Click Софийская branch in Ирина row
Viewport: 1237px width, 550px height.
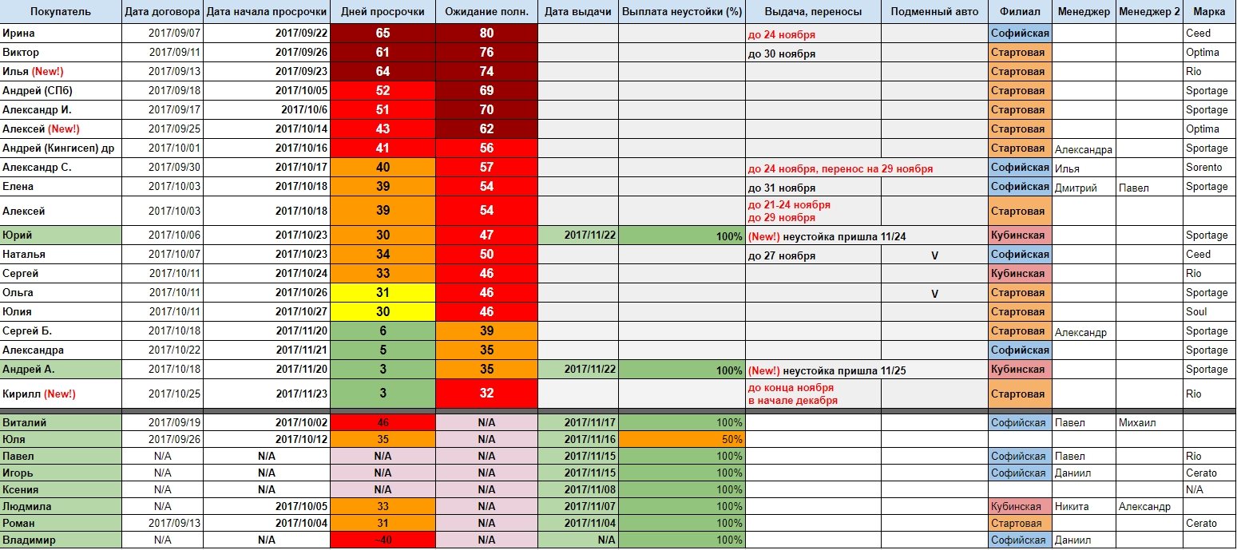(1020, 34)
